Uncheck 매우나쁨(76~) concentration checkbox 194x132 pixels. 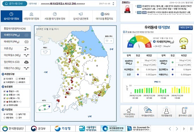pos(5,102)
